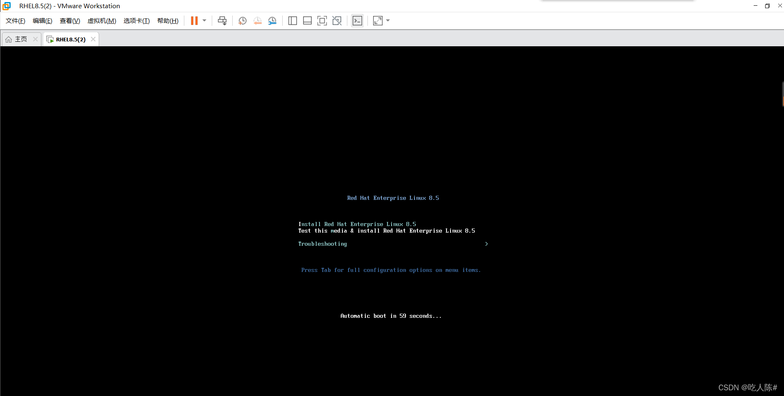Close the RHEL8.5(2) tab

coord(93,39)
